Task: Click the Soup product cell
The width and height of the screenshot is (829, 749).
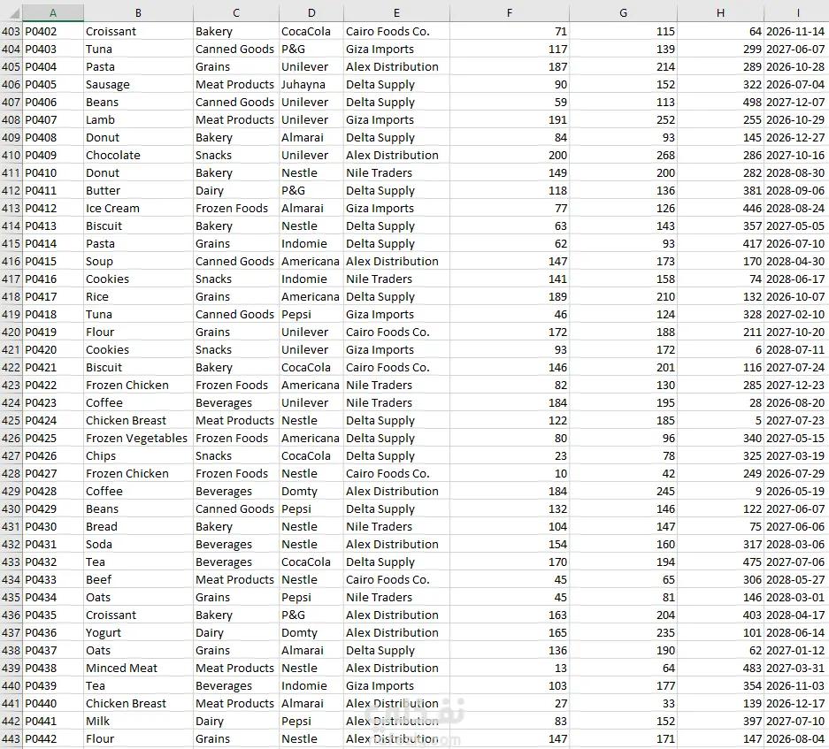Action: [x=138, y=261]
